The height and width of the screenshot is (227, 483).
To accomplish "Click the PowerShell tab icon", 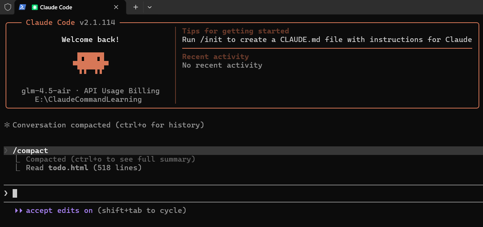I will 22,7.
